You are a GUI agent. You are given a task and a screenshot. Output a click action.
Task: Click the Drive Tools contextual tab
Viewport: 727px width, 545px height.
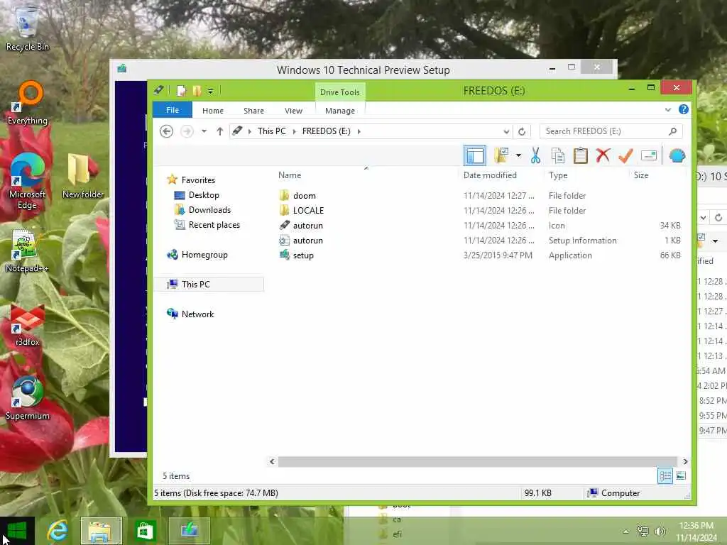(x=340, y=92)
